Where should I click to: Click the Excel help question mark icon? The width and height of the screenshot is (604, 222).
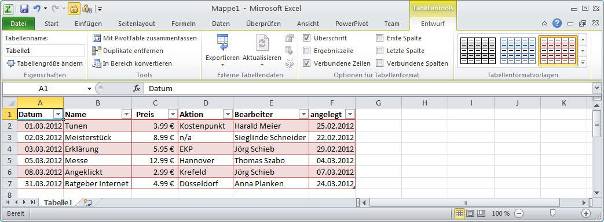click(557, 24)
